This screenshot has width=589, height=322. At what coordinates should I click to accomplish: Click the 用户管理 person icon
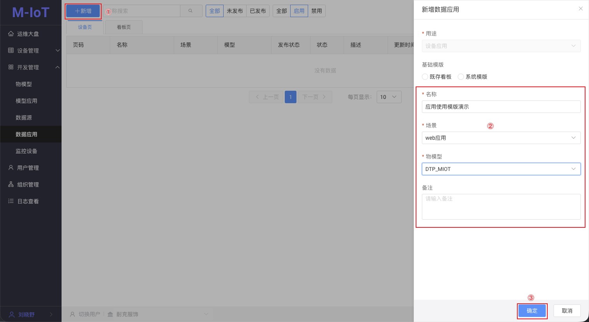tap(11, 168)
